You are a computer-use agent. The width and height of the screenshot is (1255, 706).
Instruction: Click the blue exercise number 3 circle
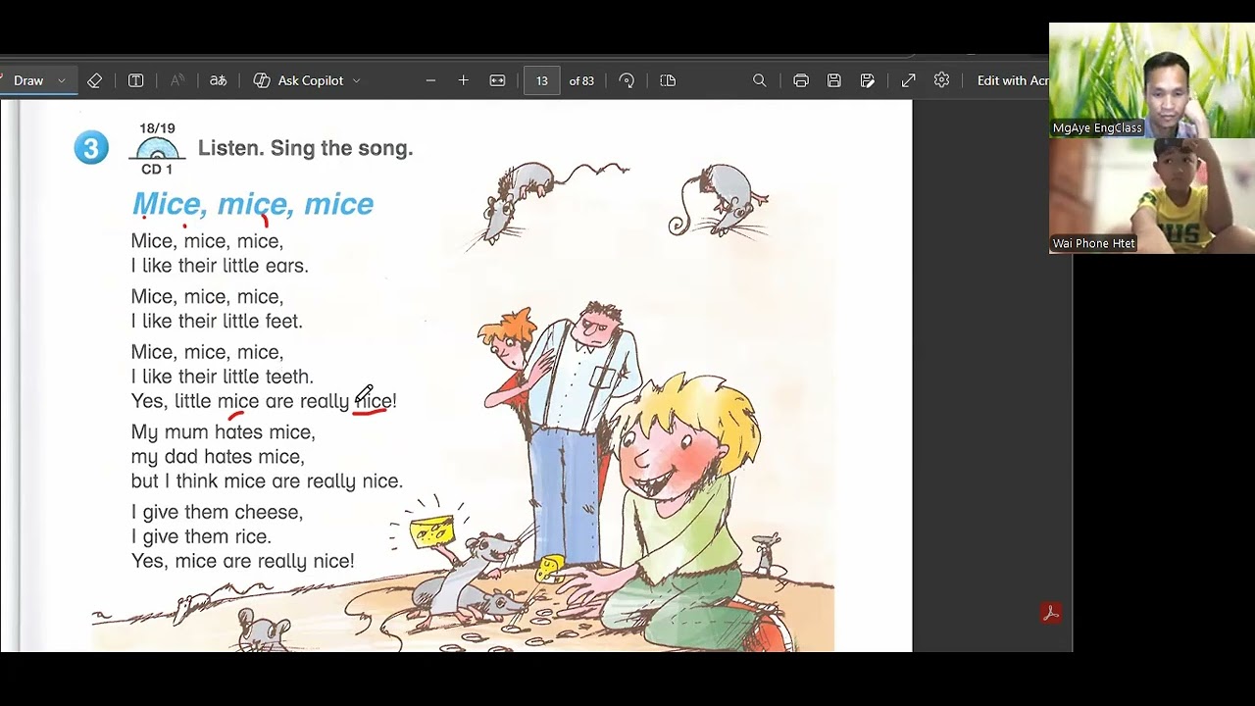pyautogui.click(x=91, y=148)
